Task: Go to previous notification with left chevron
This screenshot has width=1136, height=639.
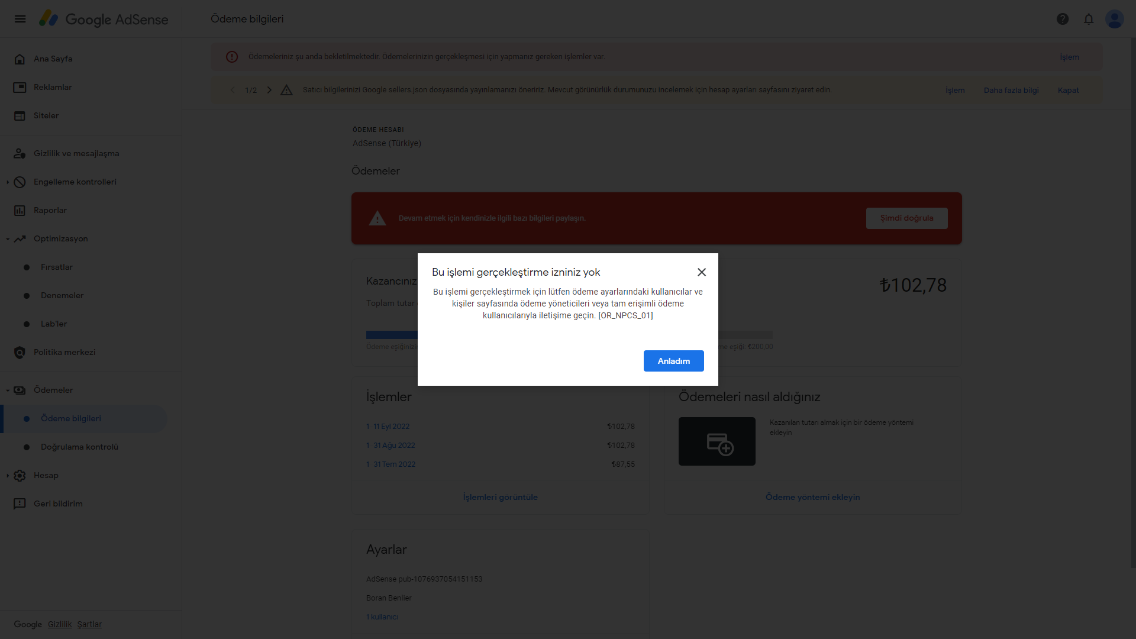Action: coord(233,90)
